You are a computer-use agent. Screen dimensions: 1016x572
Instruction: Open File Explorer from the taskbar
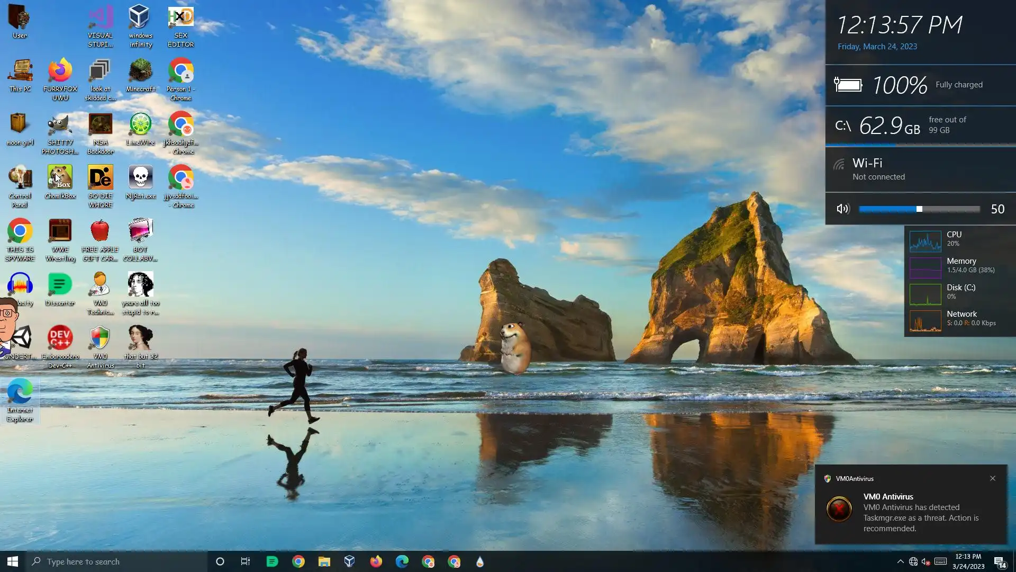point(324,561)
